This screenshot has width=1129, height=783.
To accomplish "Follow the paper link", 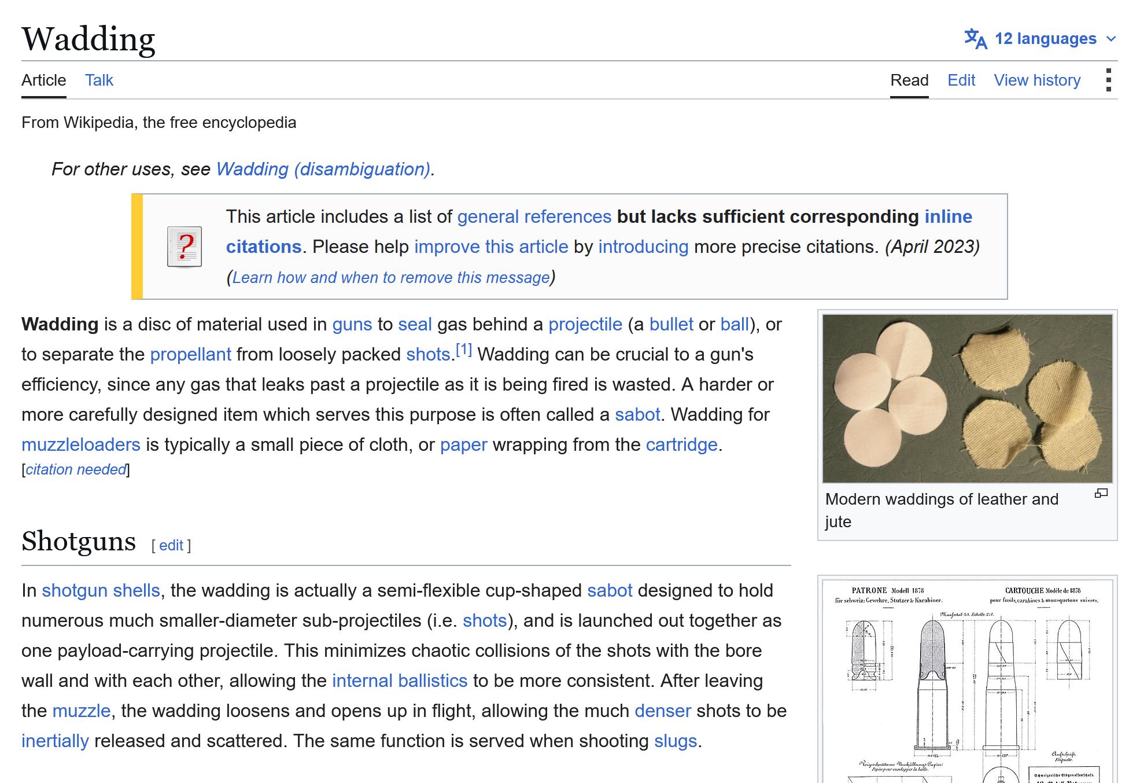I will tap(463, 444).
